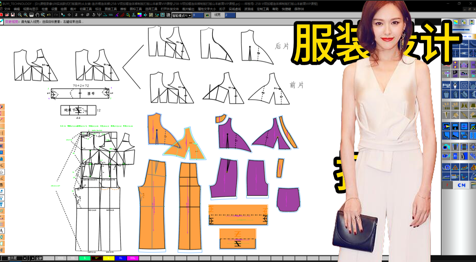Open the 裁片 menu

(73, 9)
